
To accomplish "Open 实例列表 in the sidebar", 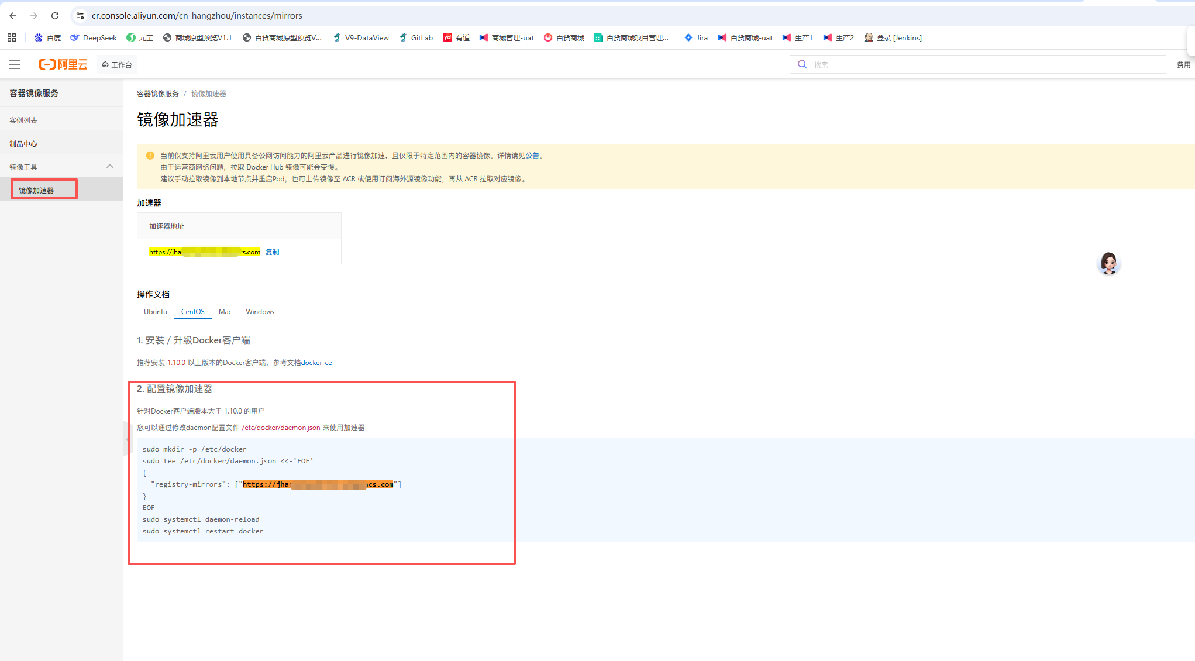I will (23, 121).
